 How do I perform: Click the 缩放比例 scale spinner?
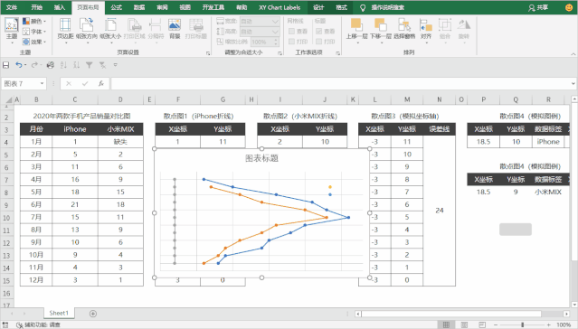(x=276, y=42)
